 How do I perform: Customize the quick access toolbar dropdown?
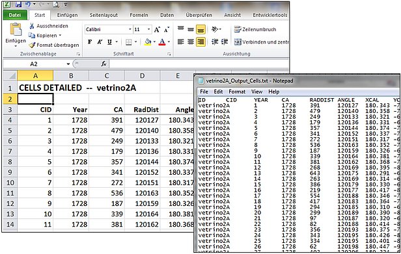point(66,5)
